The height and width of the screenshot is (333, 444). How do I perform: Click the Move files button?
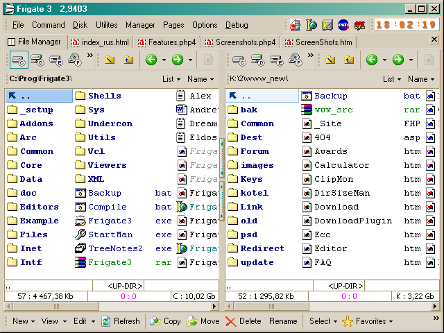pyautogui.click(x=203, y=321)
